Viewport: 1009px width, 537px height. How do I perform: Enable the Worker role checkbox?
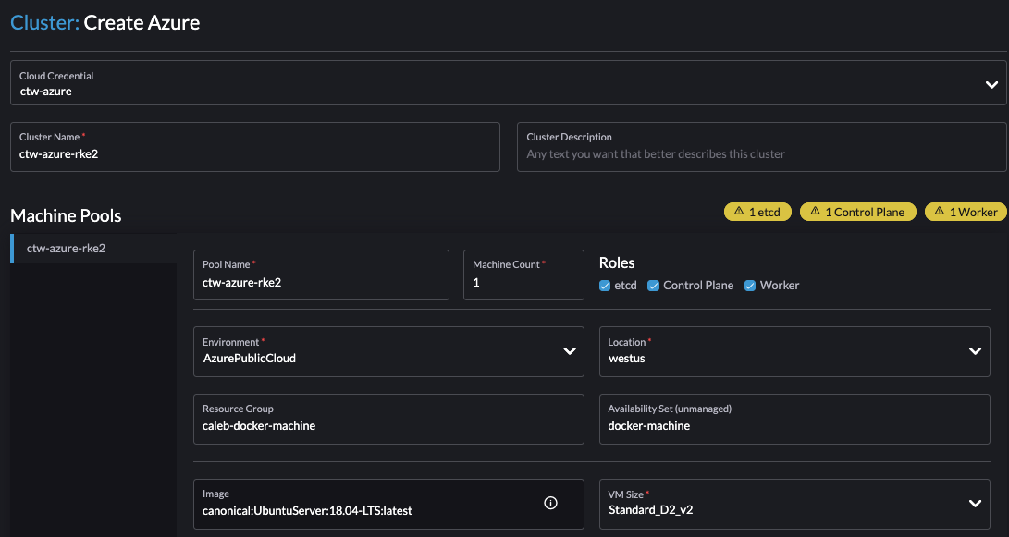[x=749, y=285]
